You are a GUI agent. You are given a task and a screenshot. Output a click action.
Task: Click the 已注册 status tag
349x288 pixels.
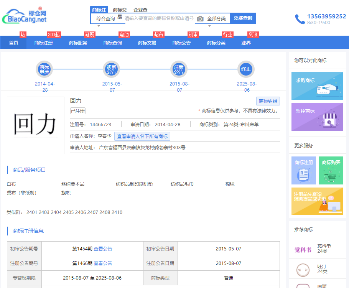click(78, 111)
